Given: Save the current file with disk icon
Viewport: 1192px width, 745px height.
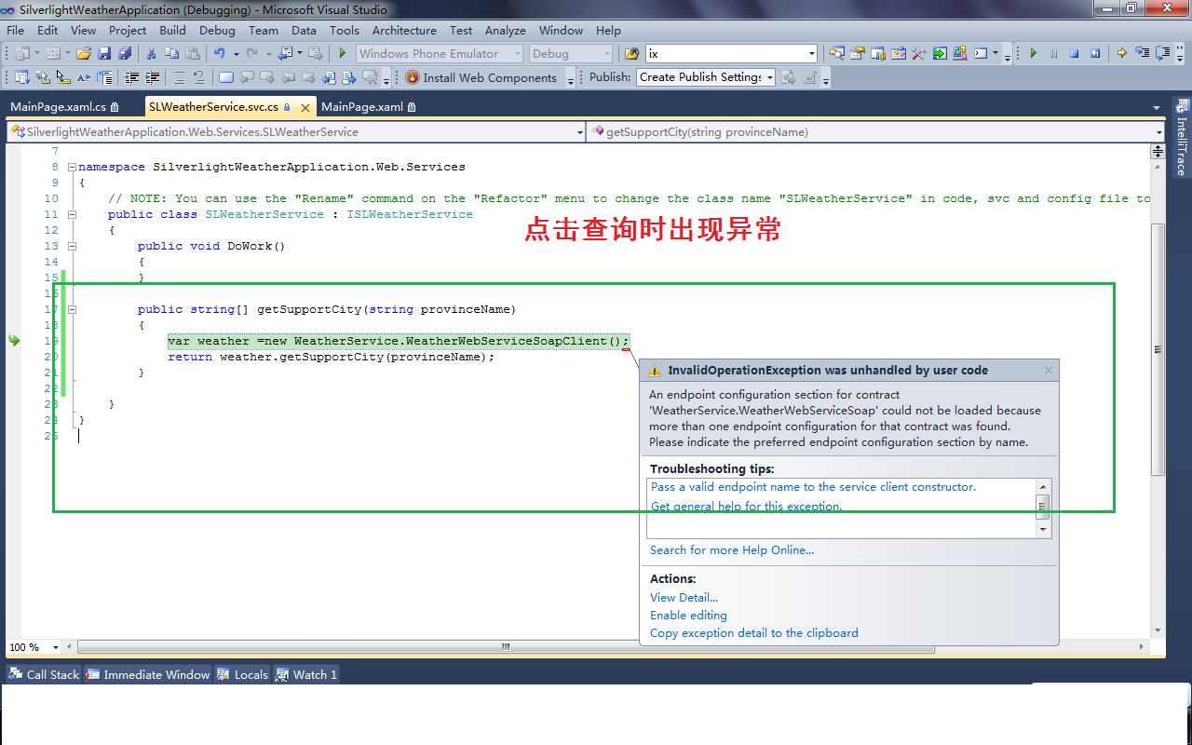Looking at the screenshot, I should [x=104, y=53].
